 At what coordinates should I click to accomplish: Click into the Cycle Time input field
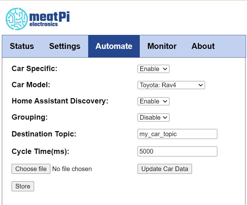point(177,151)
